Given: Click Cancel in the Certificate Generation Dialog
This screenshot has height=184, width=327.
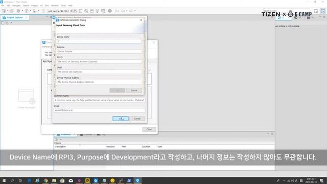Looking at the screenshot, I should pos(134,90).
